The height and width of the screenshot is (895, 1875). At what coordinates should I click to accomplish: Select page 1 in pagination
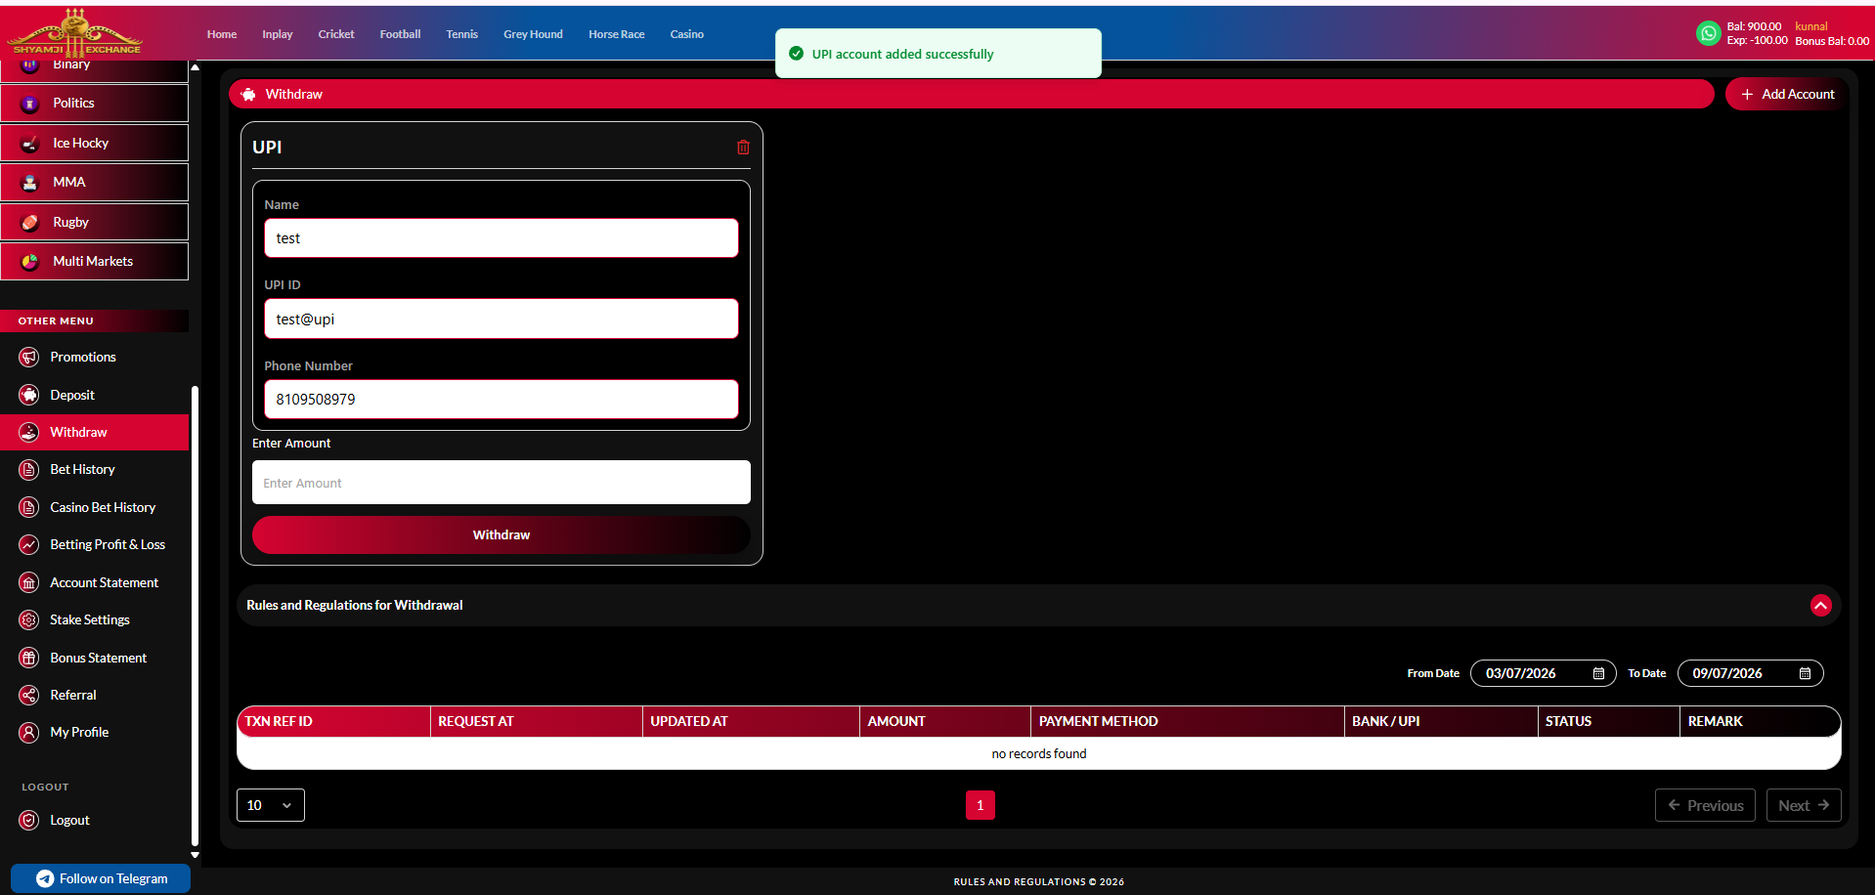[x=980, y=805]
